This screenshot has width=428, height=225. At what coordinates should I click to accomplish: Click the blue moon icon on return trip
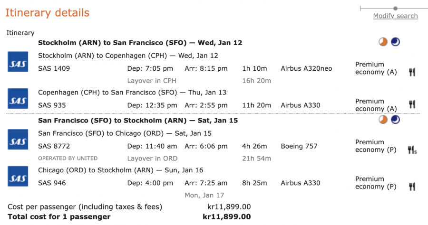point(395,120)
